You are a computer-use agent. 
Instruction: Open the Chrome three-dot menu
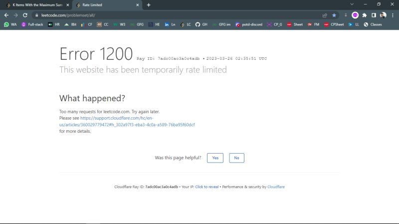(393, 15)
